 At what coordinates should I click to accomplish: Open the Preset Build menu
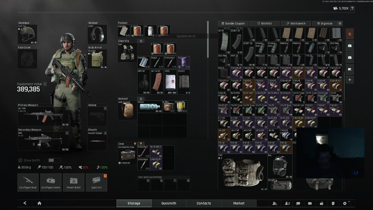coord(73,183)
